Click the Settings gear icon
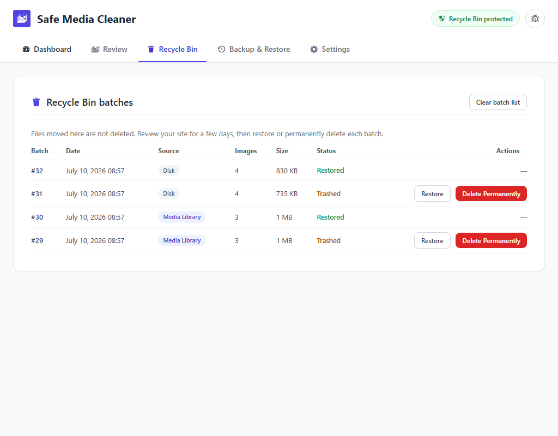 pos(313,49)
